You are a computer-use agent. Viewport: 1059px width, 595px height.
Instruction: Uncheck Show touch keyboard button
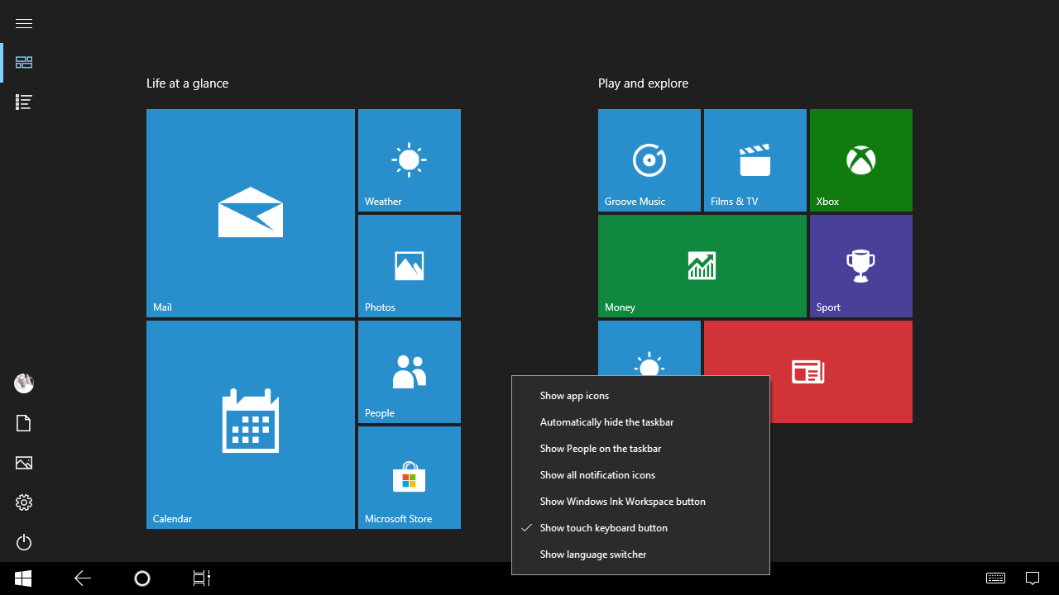tap(641, 528)
